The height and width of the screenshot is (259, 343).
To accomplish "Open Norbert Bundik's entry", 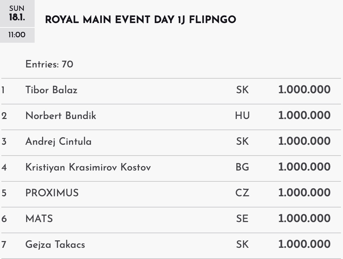I will coord(61,116).
